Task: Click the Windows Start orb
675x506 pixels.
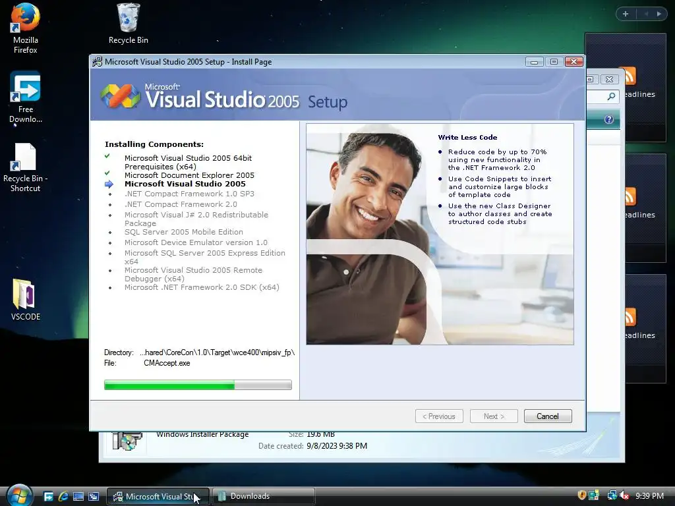Action: [19, 495]
